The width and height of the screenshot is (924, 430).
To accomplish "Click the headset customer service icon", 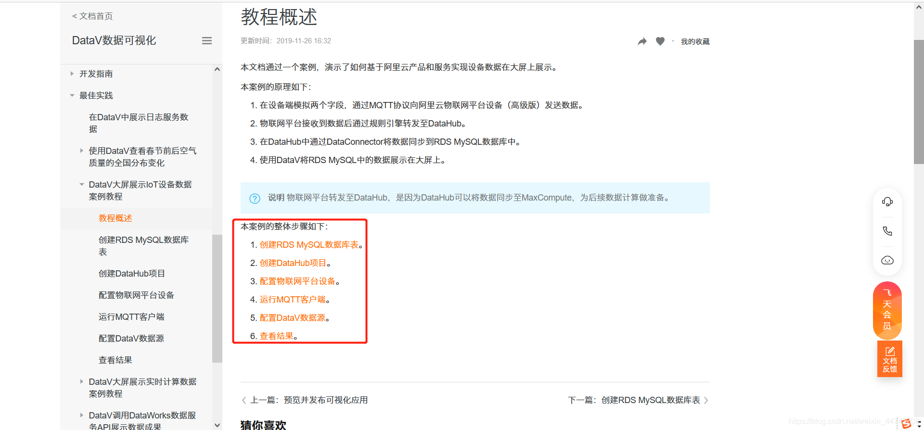I will pos(887,202).
